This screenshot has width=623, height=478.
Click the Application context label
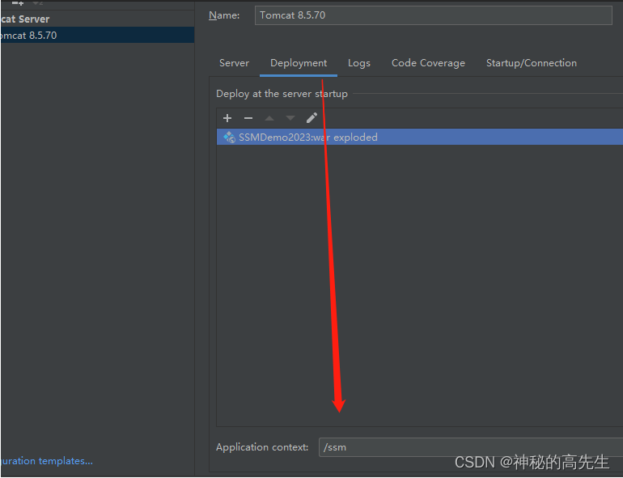[262, 447]
